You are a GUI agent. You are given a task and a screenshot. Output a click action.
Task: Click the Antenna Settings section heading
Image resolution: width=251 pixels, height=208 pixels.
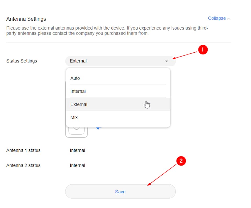26,19
